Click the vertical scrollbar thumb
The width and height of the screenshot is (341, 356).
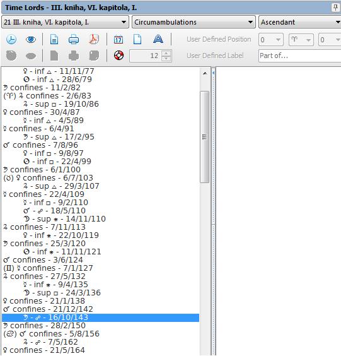[205, 137]
